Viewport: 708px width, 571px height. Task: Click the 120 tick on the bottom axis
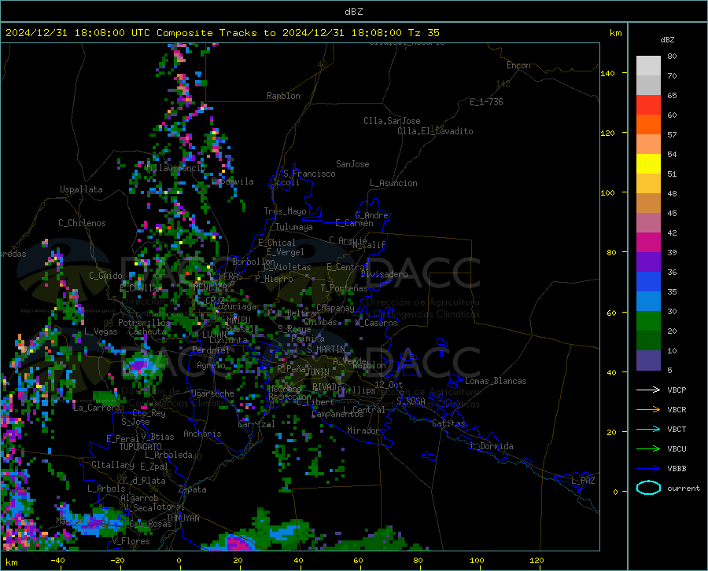coord(537,561)
